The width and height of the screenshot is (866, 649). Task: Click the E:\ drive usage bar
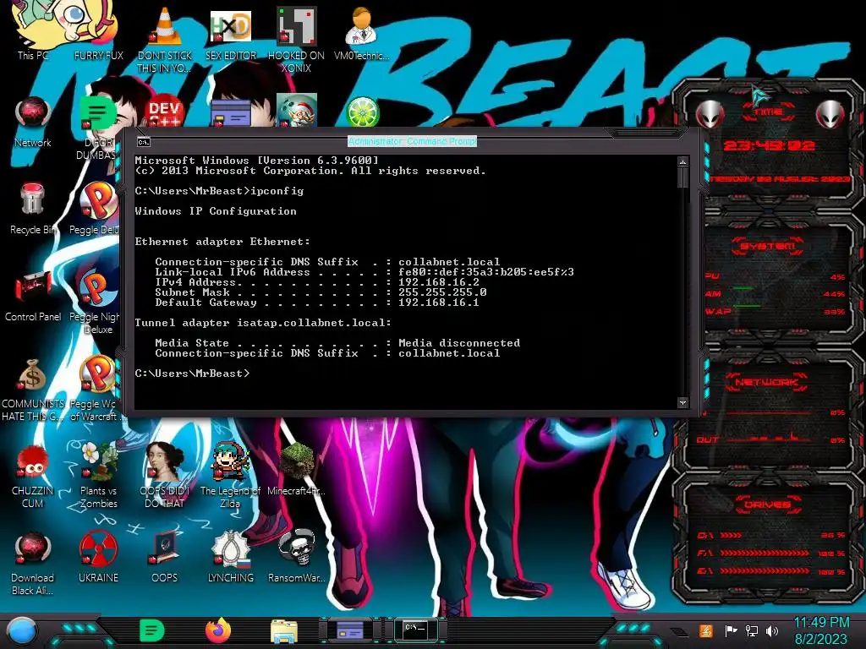point(765,571)
